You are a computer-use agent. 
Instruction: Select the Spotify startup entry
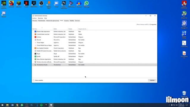pyautogui.click(x=94, y=56)
